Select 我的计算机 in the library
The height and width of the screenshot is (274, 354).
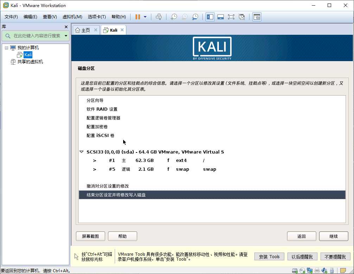click(28, 48)
